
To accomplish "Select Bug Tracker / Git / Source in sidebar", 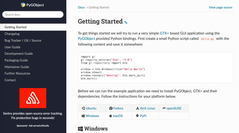I will tap(23, 40).
